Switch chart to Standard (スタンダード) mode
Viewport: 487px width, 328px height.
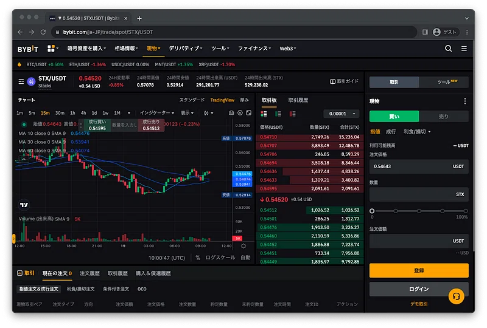coord(192,100)
